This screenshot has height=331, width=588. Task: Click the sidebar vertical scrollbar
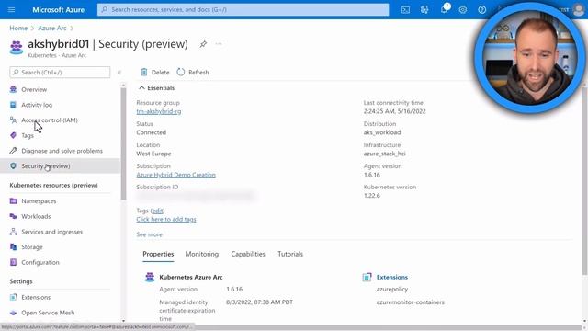point(123,144)
